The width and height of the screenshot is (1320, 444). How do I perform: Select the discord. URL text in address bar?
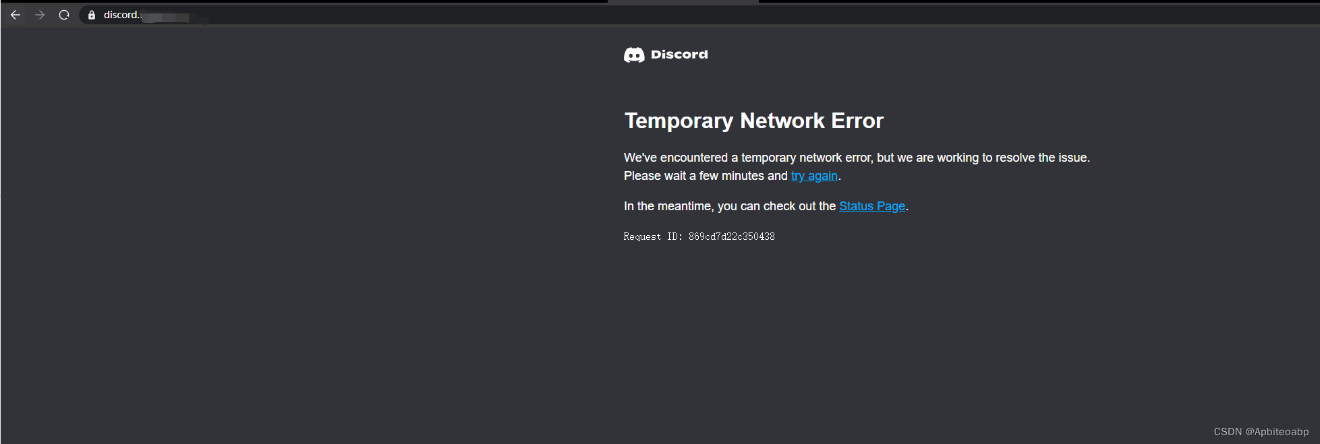pyautogui.click(x=122, y=15)
